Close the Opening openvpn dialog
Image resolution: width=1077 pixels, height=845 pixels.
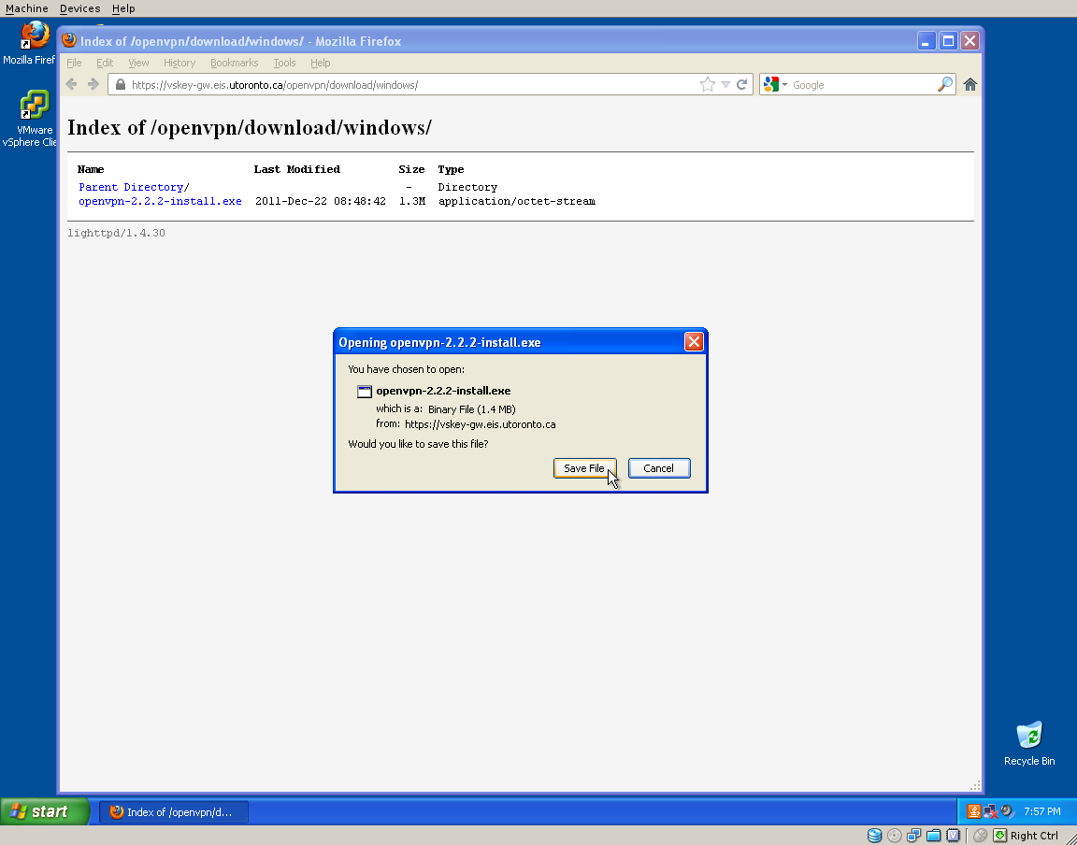click(x=694, y=341)
